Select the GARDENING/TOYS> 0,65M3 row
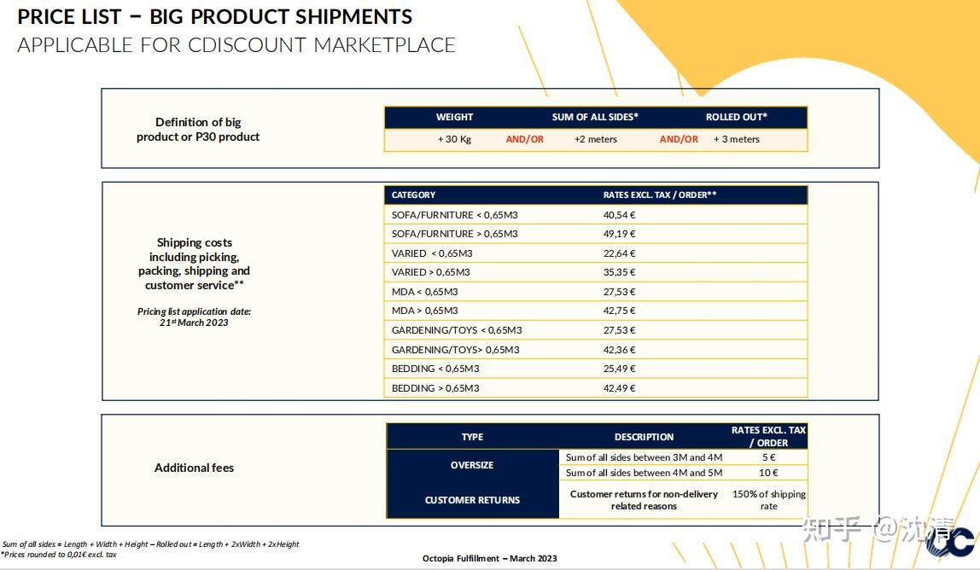 455,350
